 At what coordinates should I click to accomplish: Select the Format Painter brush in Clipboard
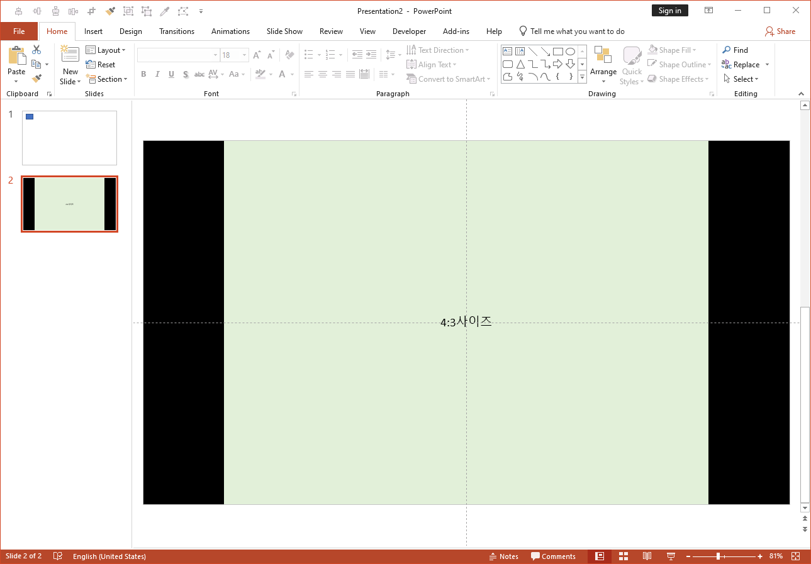[x=36, y=79]
